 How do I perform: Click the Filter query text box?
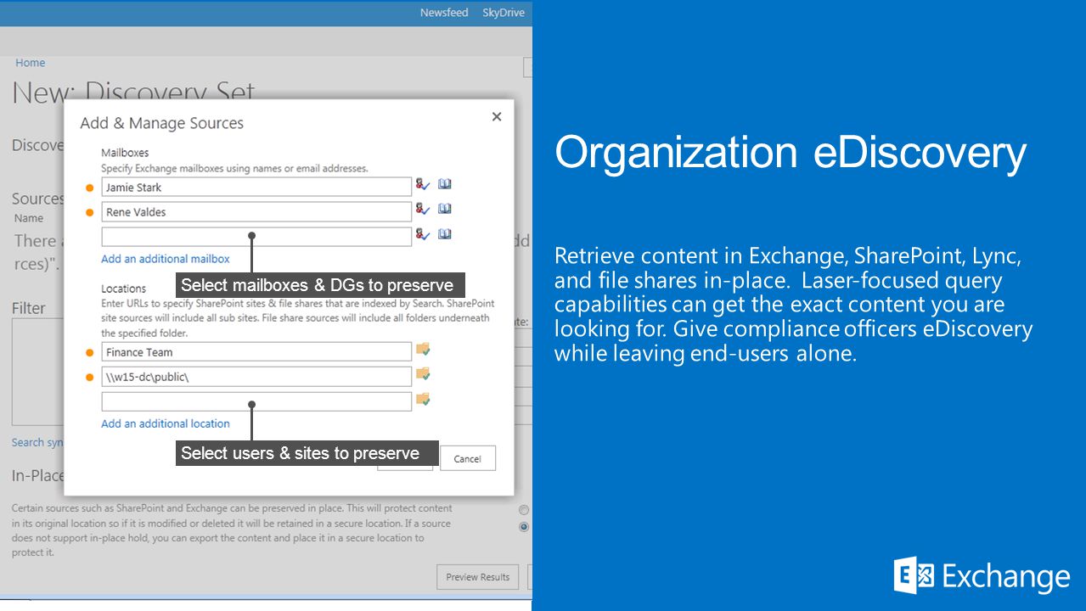38,372
